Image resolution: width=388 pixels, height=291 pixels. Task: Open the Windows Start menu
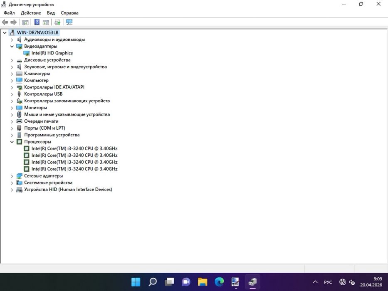[x=136, y=281]
